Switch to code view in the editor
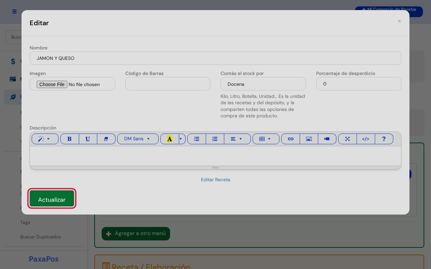 (366, 139)
